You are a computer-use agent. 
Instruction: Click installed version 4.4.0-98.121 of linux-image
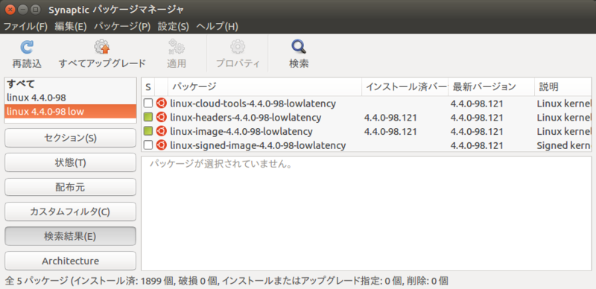pyautogui.click(x=390, y=132)
